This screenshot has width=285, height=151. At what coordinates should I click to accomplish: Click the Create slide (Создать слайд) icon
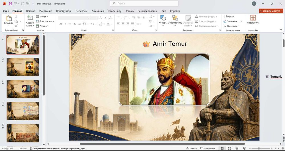30,18
